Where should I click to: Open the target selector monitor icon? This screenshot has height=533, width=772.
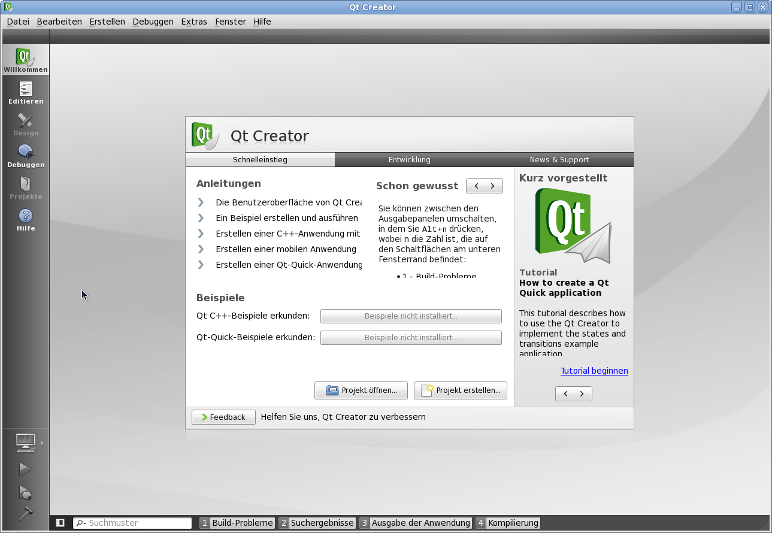25,443
